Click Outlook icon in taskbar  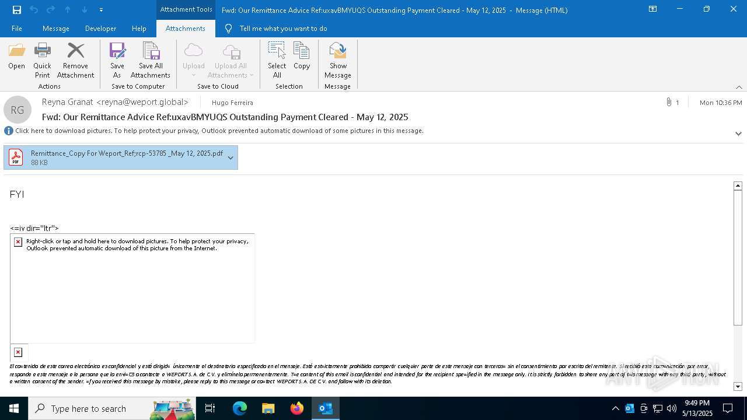[x=326, y=408]
